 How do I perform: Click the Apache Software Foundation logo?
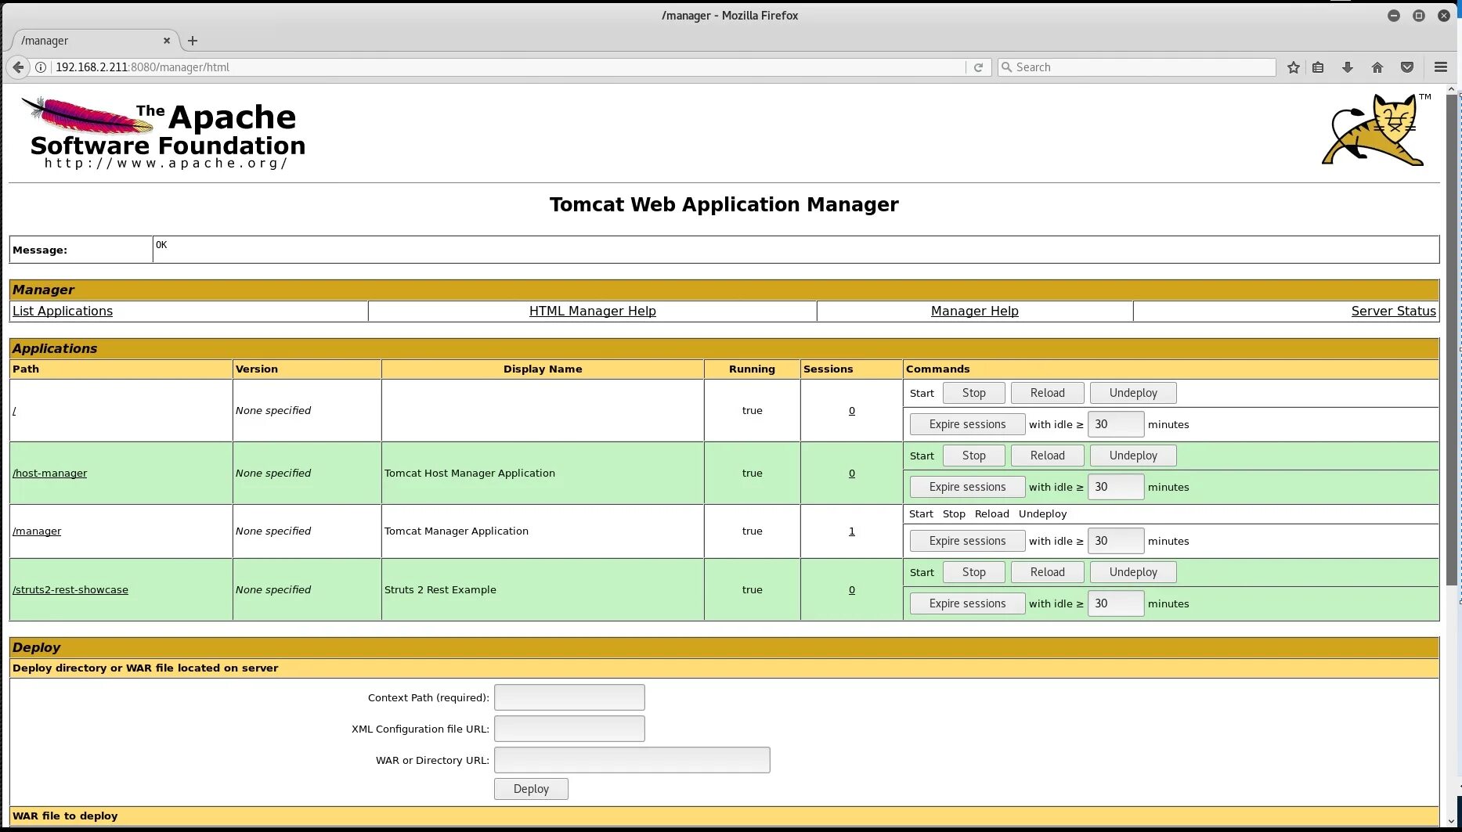tap(164, 133)
